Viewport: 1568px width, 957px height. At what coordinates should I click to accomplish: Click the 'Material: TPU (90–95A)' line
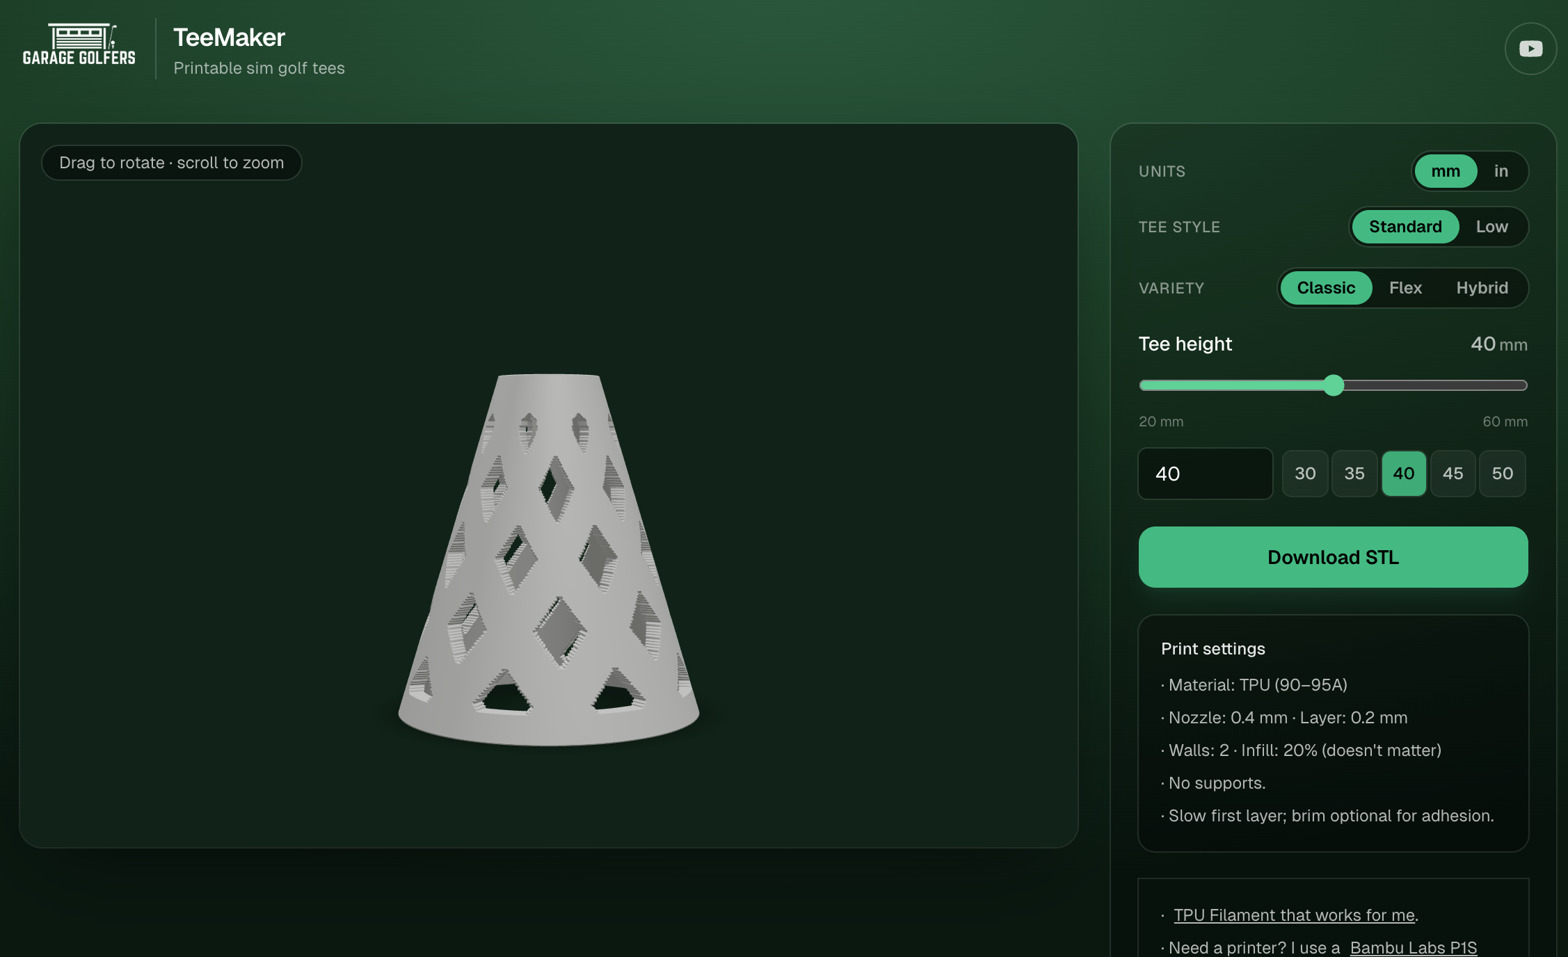1254,685
